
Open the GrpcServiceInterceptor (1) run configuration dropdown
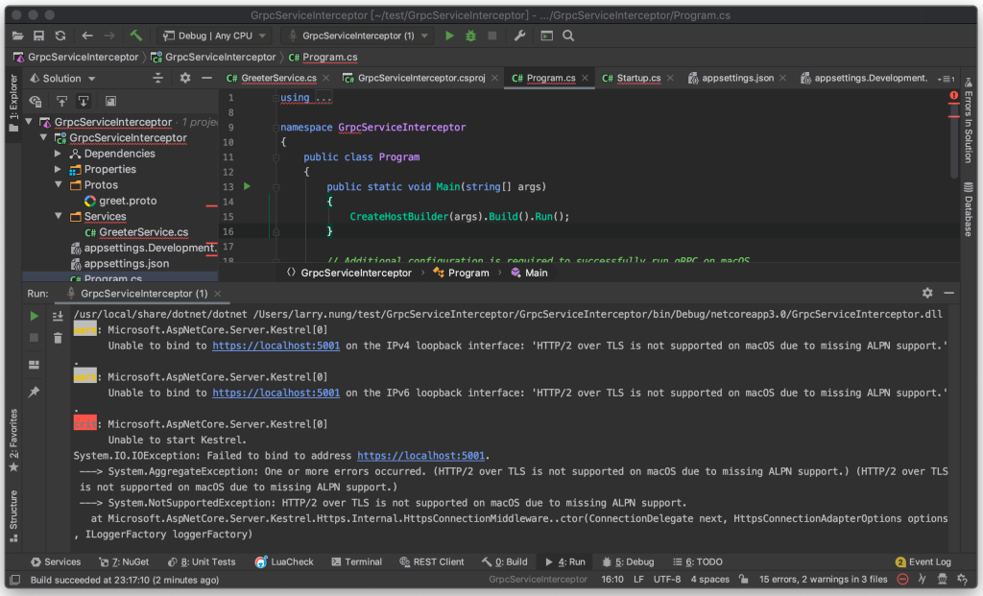[357, 36]
